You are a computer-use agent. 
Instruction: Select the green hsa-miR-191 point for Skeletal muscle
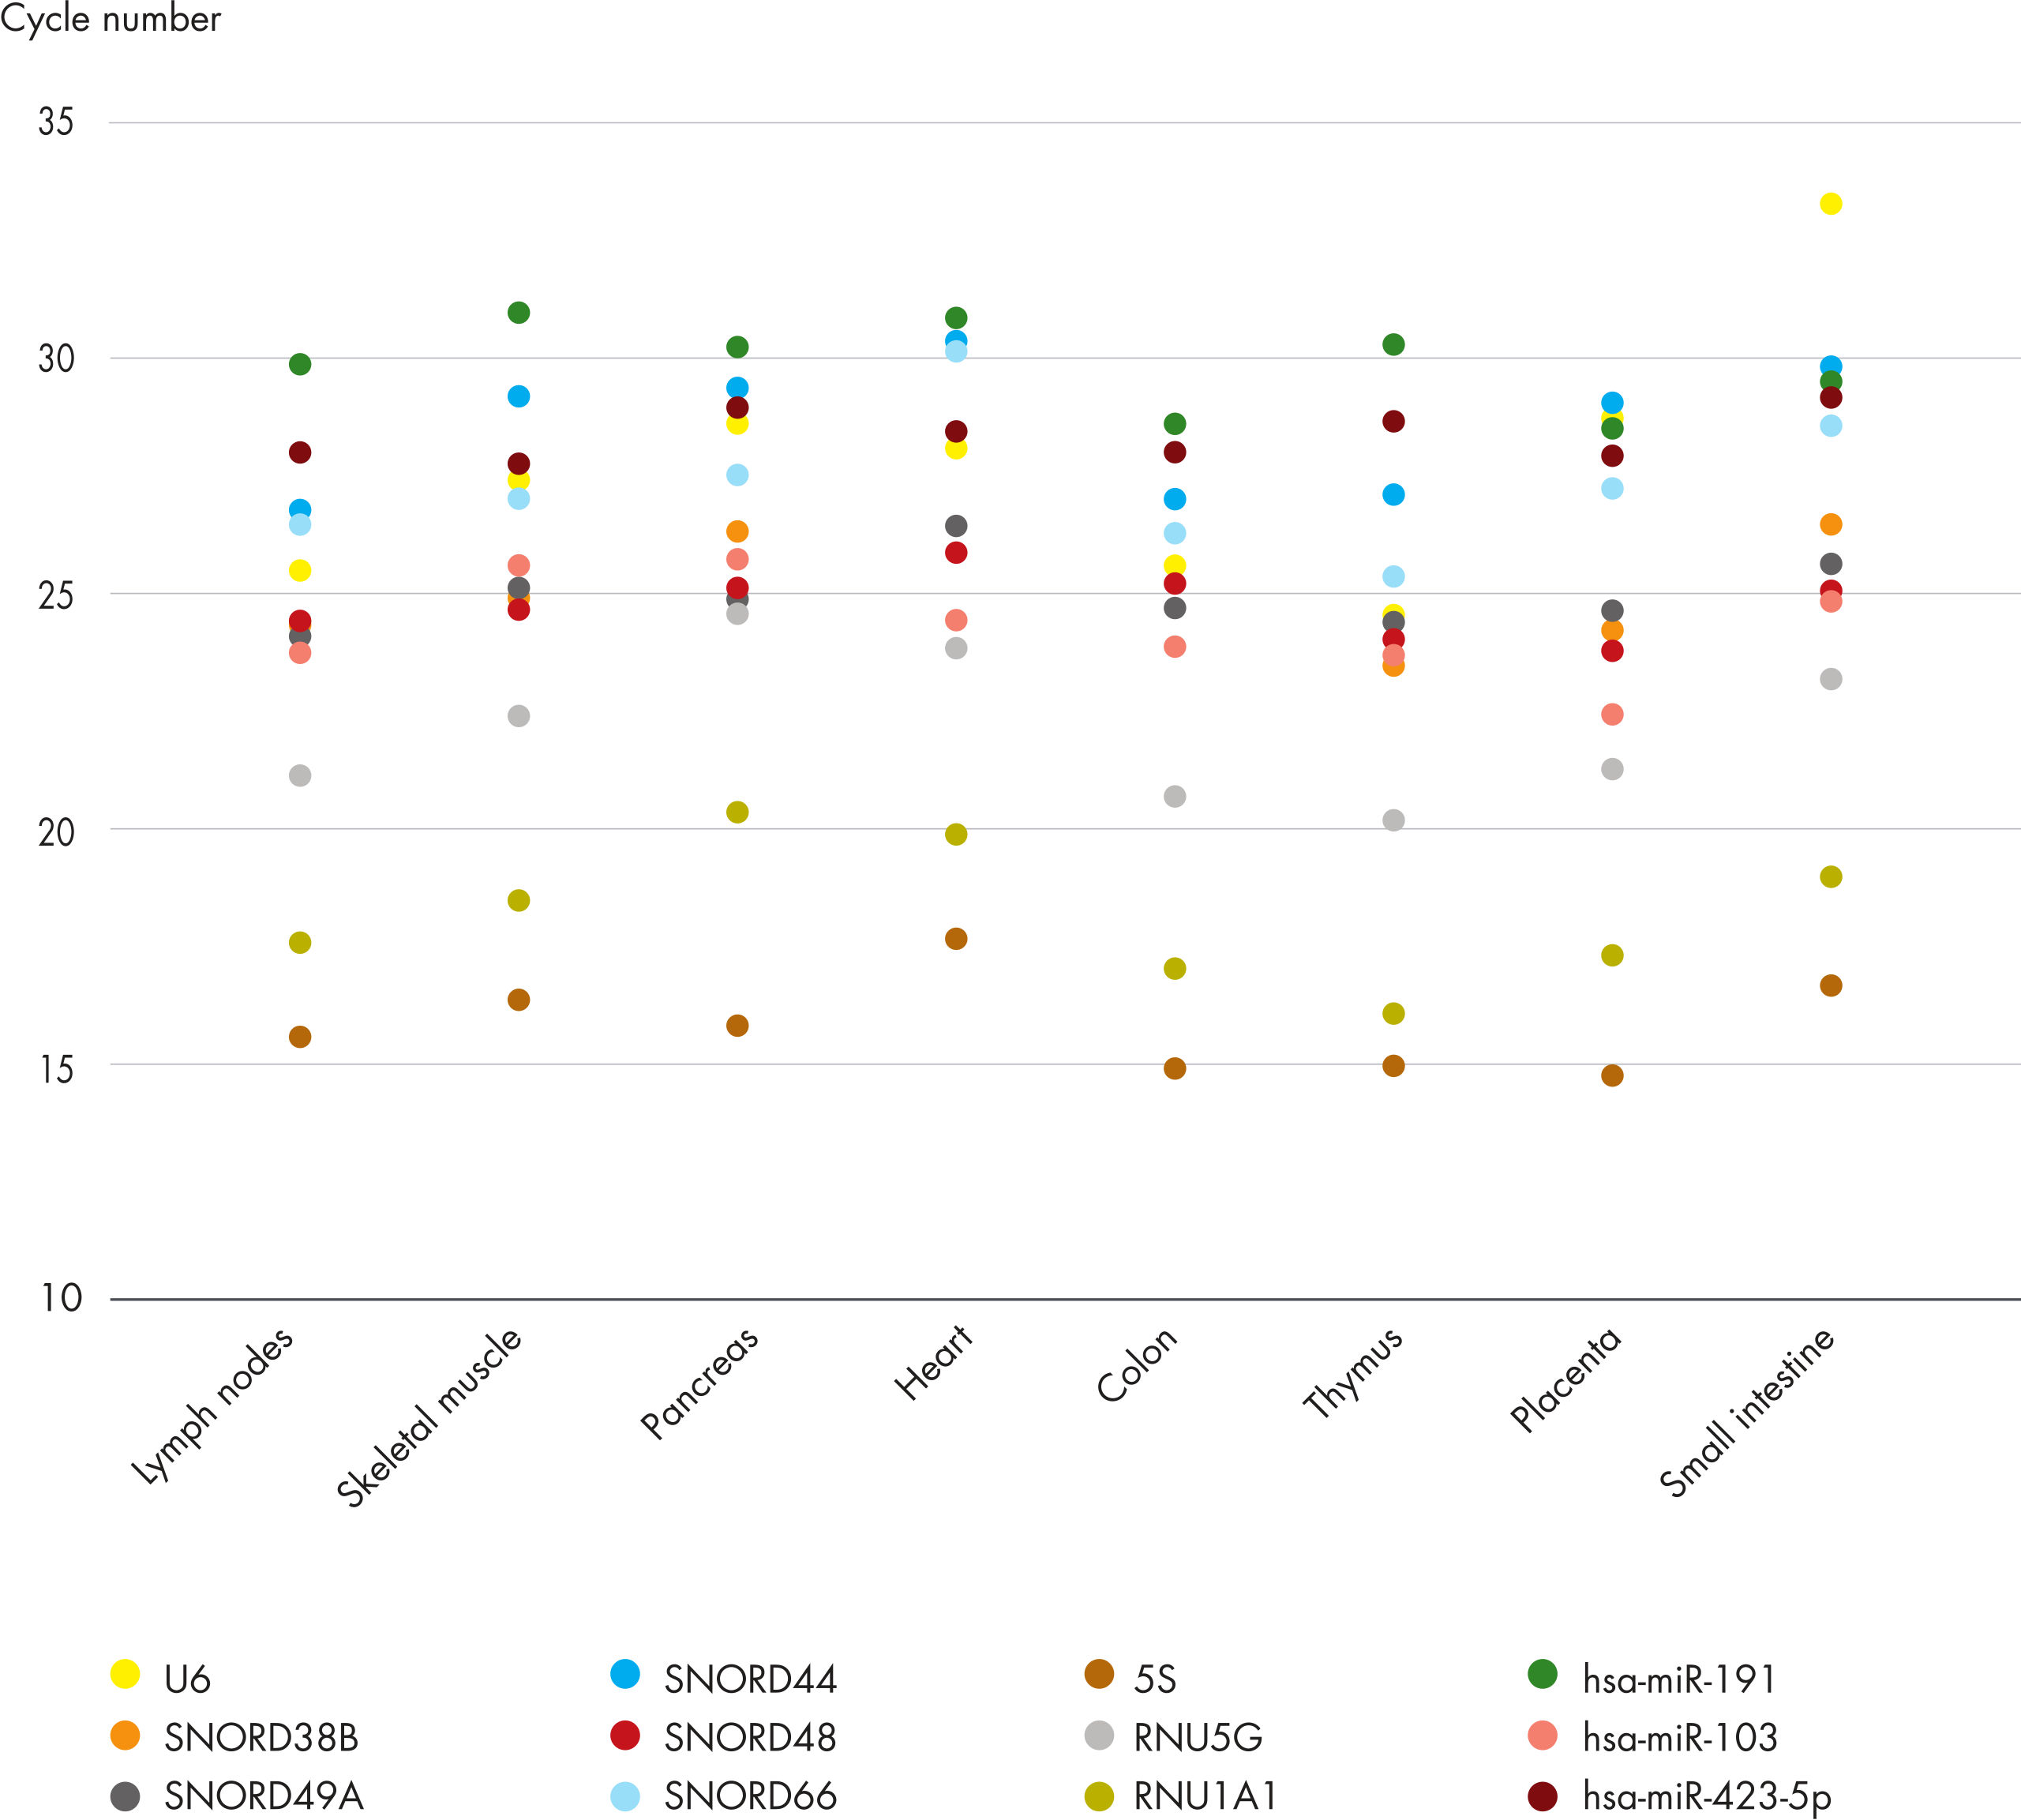click(x=518, y=313)
